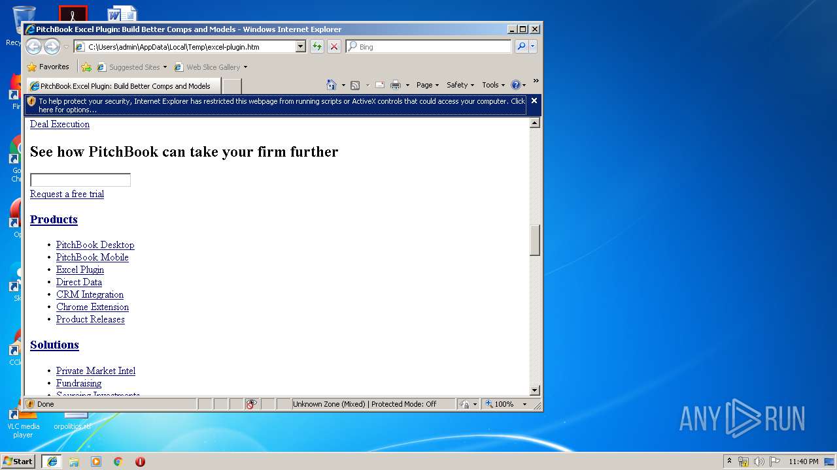Click Request a free trial link
The image size is (837, 470).
click(67, 194)
